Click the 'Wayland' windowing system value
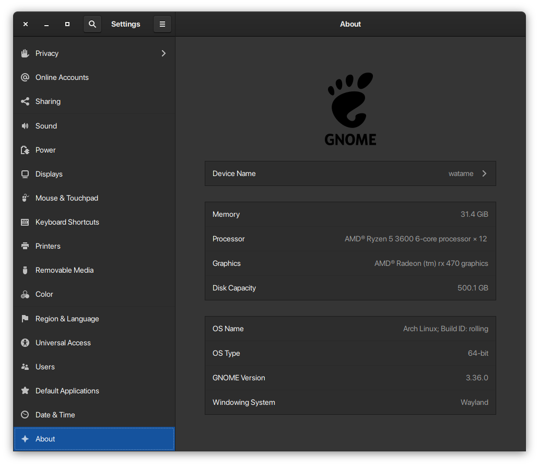The image size is (539, 466). click(x=474, y=402)
